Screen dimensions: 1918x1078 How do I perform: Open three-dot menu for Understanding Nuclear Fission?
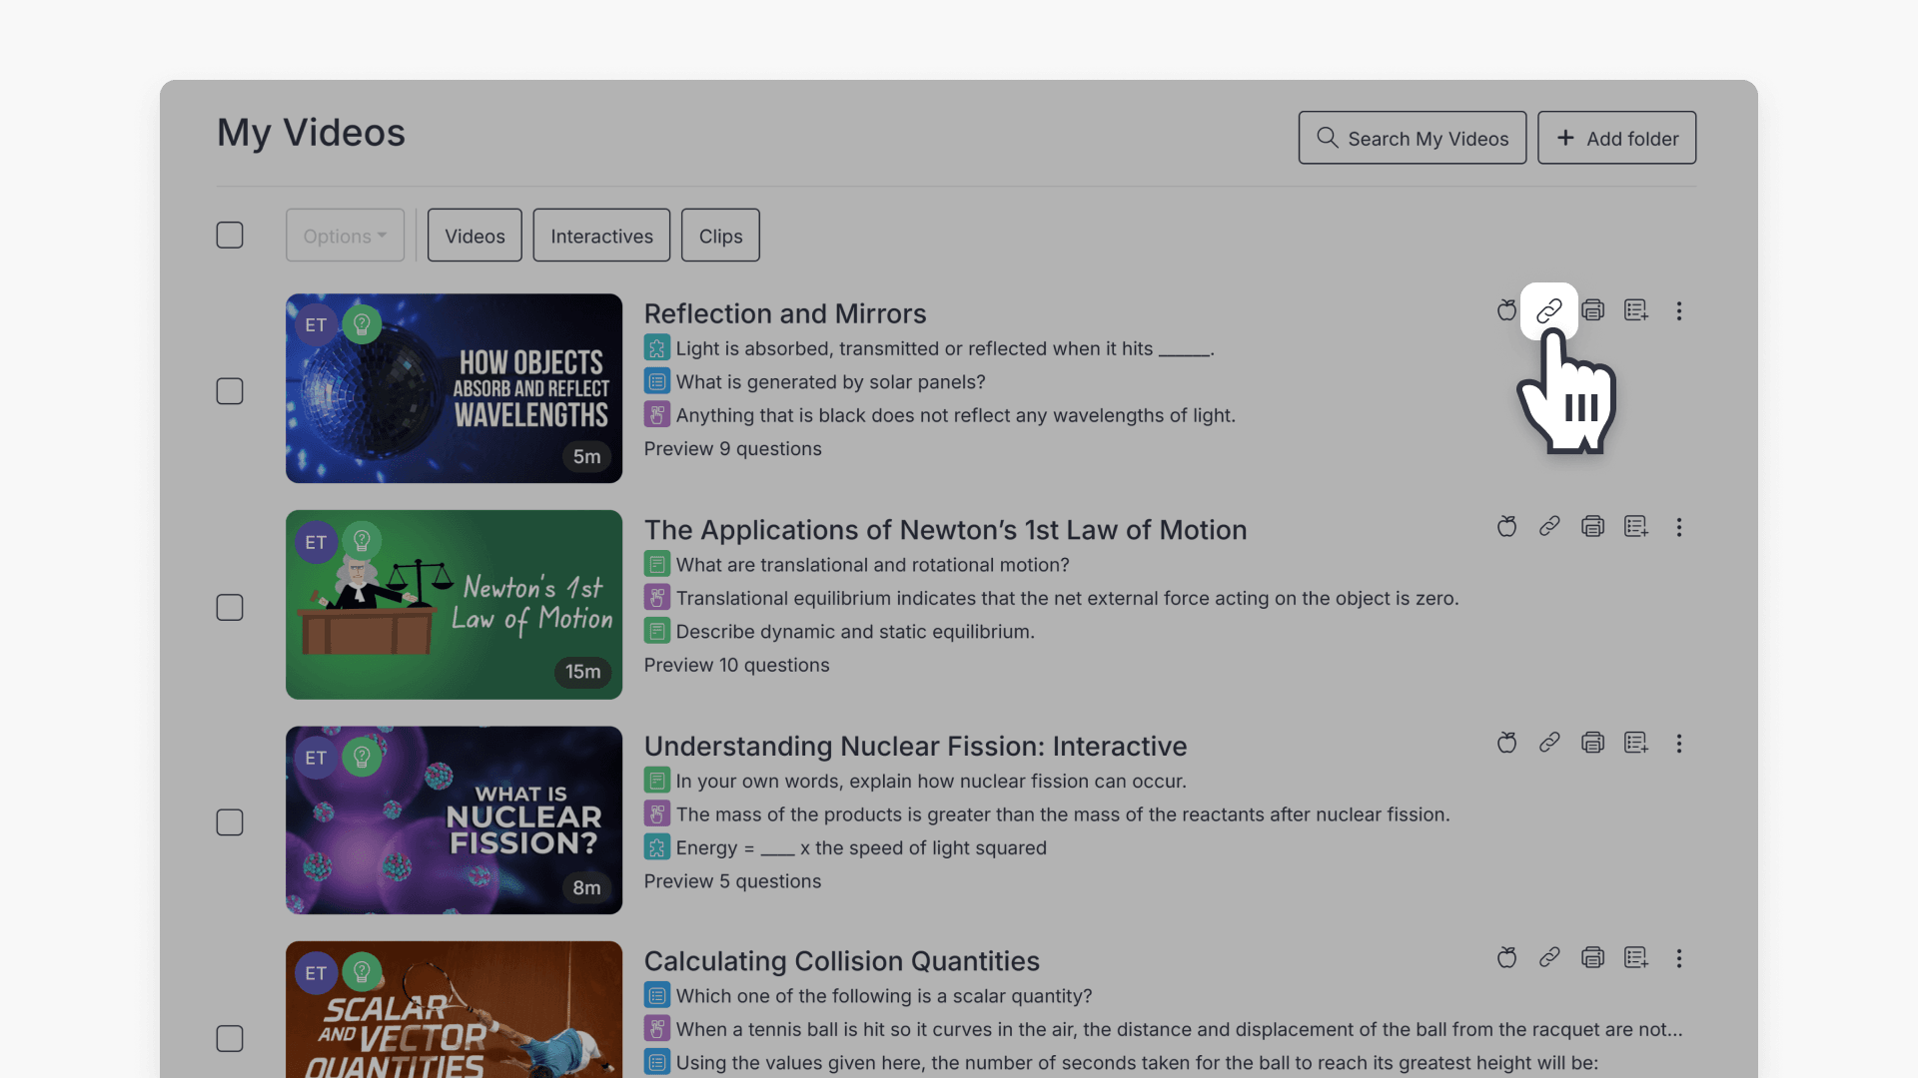coord(1678,744)
